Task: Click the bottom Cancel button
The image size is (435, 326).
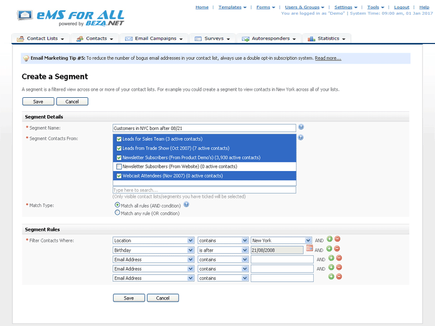Action: click(x=163, y=298)
